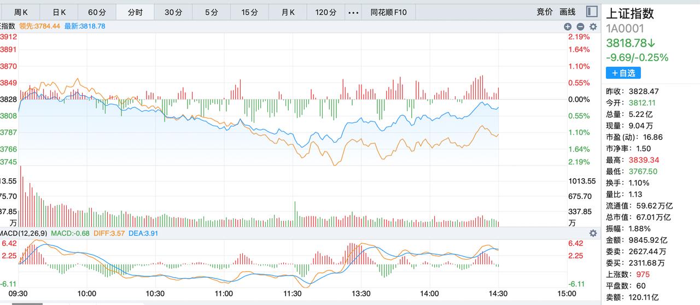Screen dimensions: 700x305
Task: Open MACD indicator settings gear
Action: point(593,233)
